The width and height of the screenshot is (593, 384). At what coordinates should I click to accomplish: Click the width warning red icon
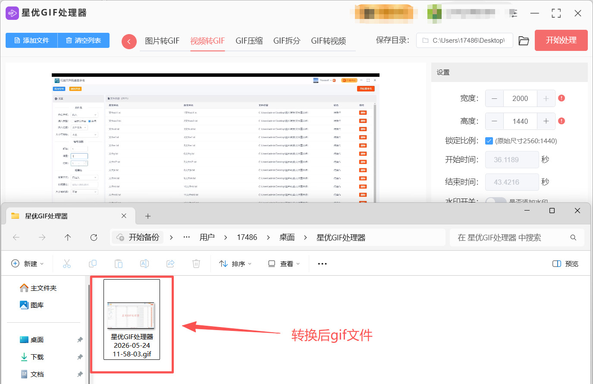(x=562, y=98)
